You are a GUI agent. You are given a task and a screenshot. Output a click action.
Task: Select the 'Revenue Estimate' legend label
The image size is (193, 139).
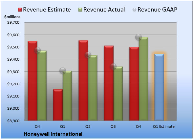[47, 10]
